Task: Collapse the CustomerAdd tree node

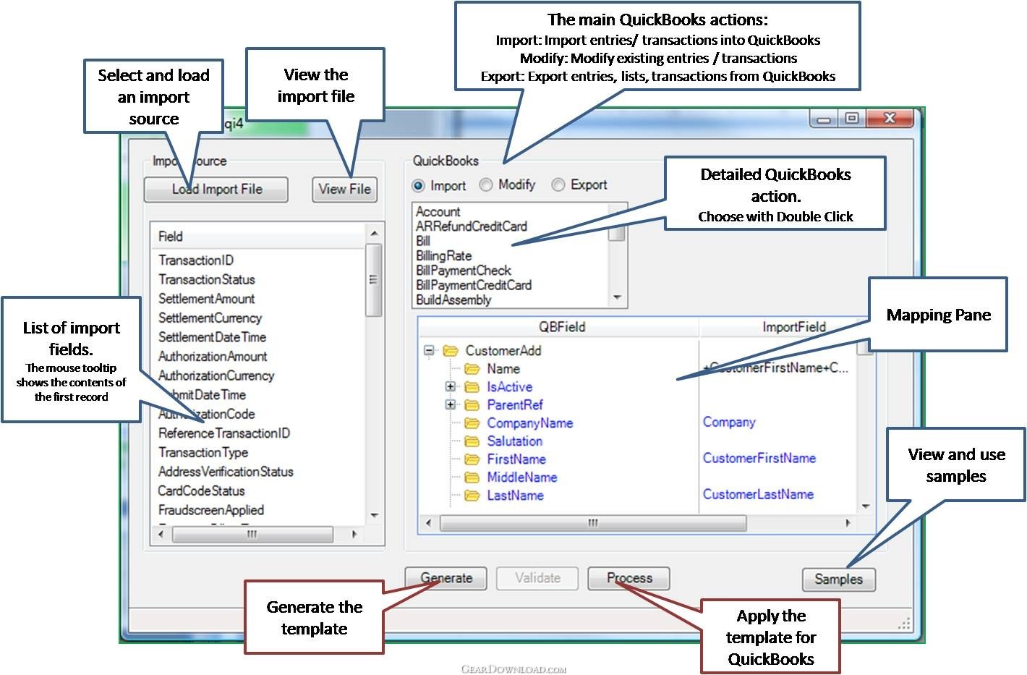Action: click(429, 351)
